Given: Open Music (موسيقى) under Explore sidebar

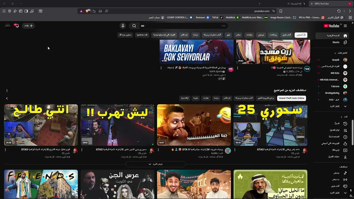Looking at the screenshot, I should tap(332, 173).
